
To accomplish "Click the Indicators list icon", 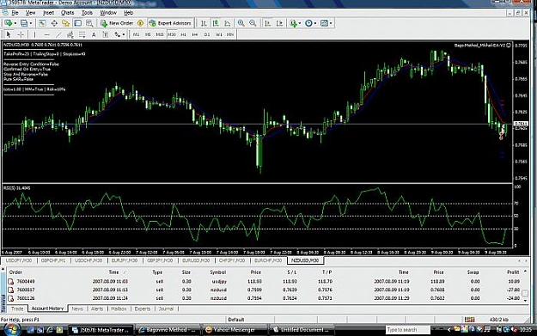I will point(293,23).
